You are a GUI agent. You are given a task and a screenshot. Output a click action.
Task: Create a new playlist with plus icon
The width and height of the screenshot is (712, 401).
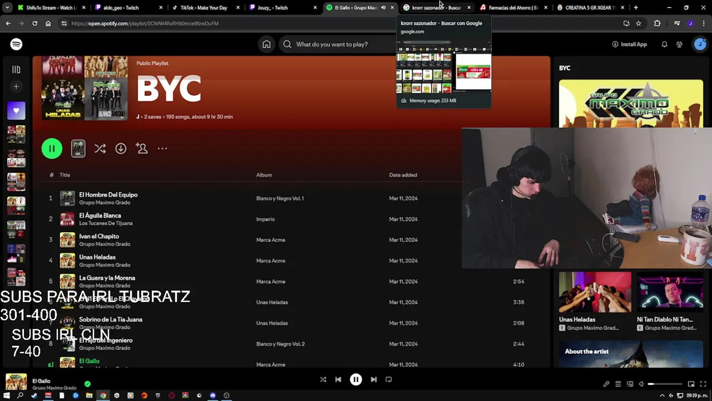coord(16,86)
